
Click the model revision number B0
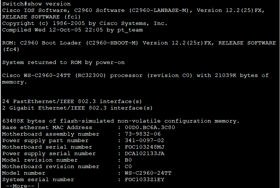tap(128, 160)
